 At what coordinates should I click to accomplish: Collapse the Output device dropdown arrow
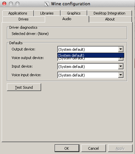[x=121, y=49]
